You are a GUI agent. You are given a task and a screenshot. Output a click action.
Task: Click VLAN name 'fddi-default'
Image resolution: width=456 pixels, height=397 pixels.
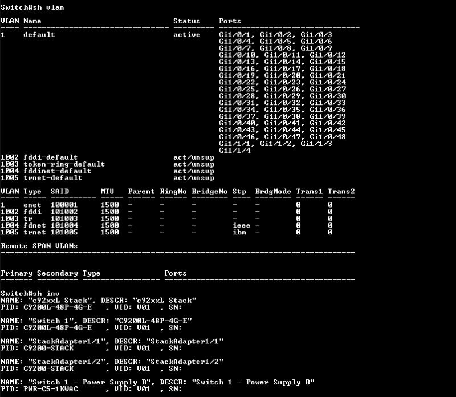(50, 157)
